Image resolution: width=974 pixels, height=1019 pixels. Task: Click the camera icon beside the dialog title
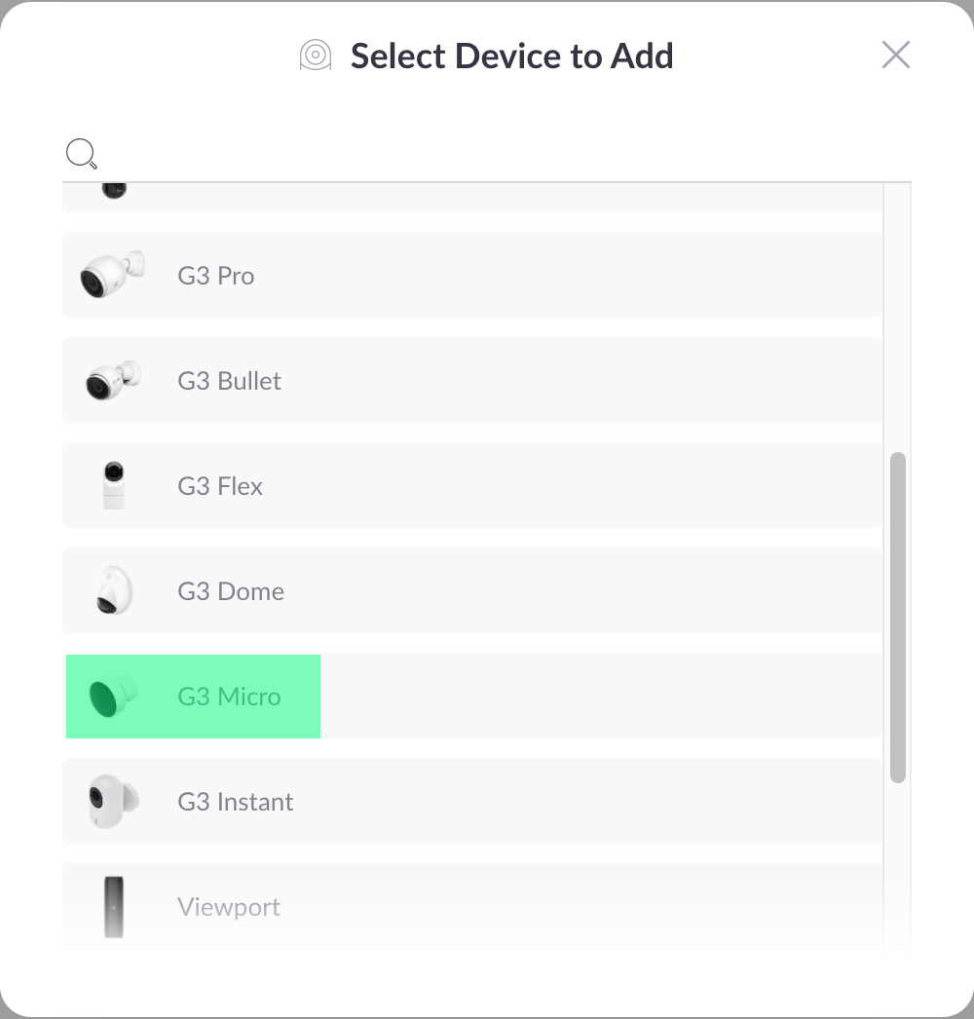click(314, 56)
